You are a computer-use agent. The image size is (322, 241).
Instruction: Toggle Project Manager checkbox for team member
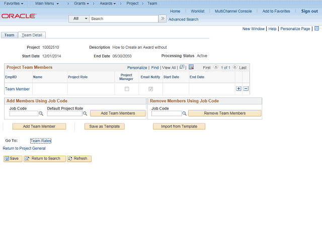(x=127, y=89)
